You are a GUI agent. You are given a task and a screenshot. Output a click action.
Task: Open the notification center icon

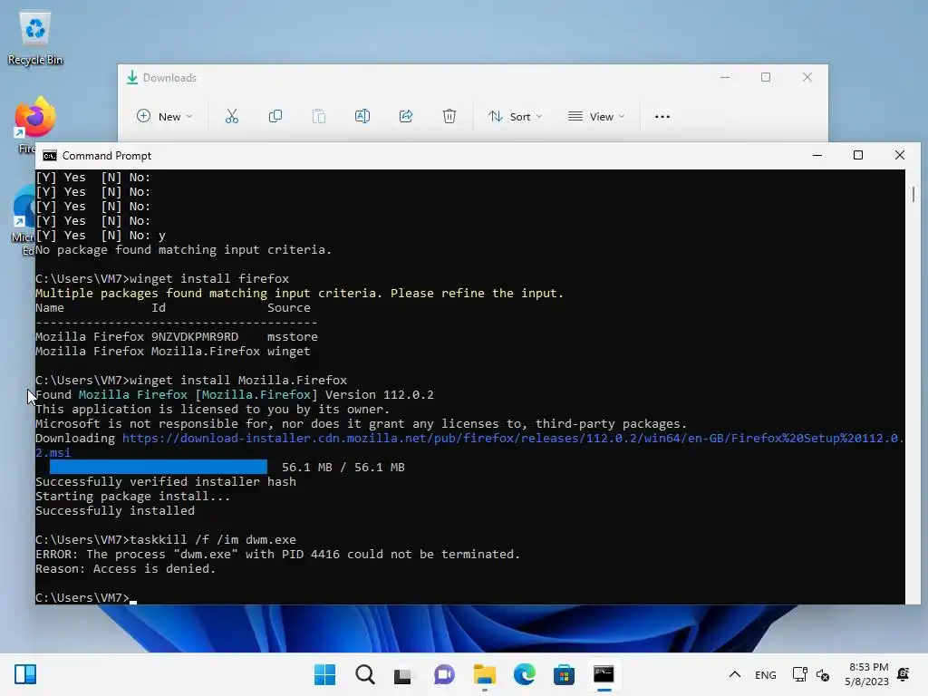(x=904, y=674)
